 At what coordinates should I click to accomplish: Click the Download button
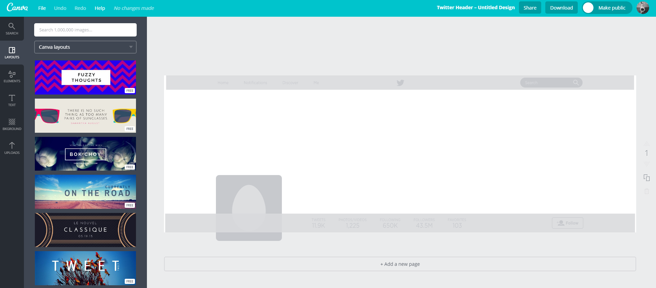[x=561, y=8]
